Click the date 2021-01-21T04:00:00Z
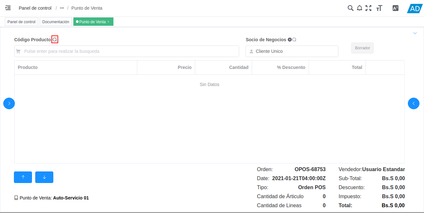This screenshot has height=213, width=424. [x=299, y=178]
